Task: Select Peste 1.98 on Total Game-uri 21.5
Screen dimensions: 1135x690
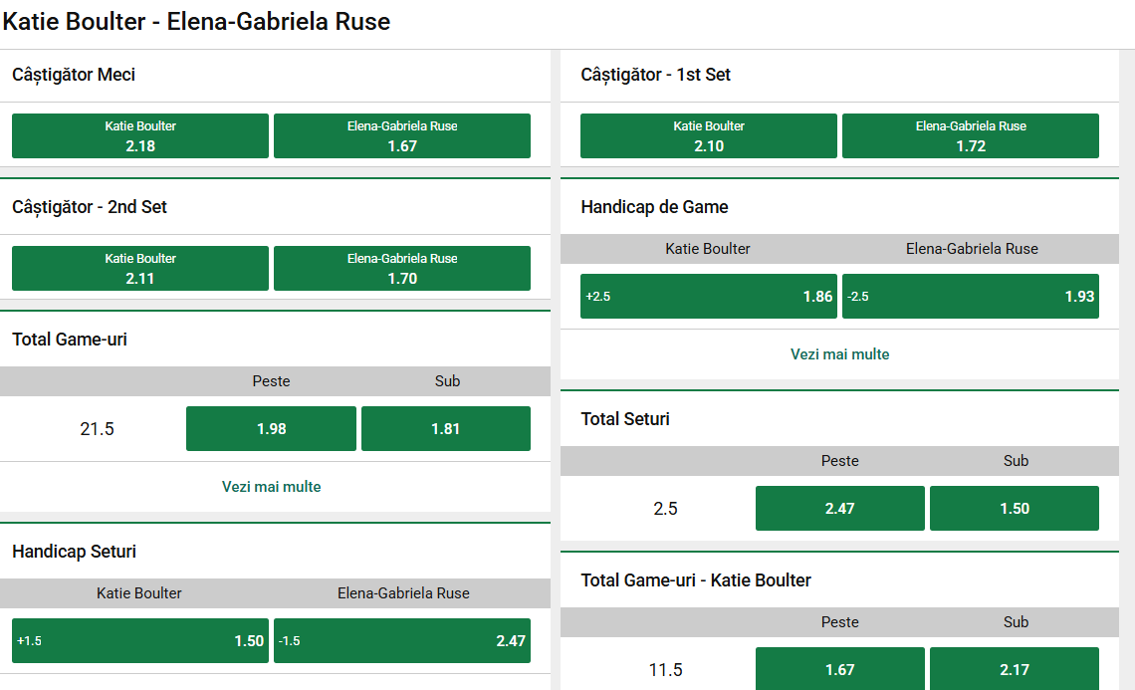Action: tap(271, 428)
